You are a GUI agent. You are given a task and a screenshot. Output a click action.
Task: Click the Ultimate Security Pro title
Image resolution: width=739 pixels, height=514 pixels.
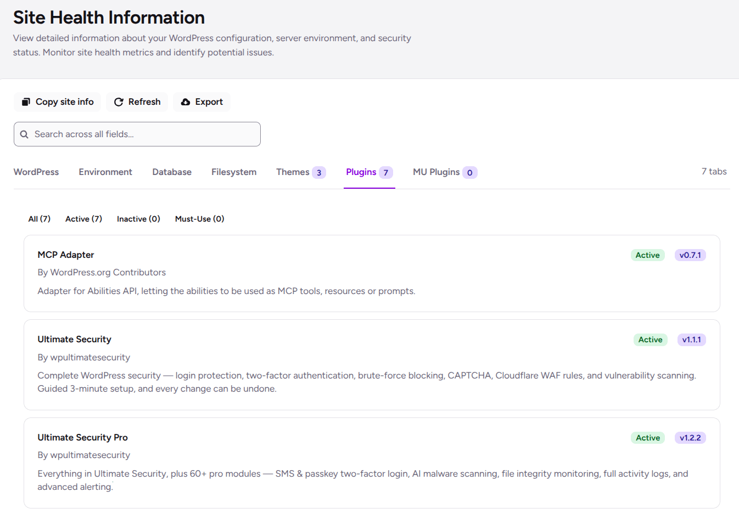83,438
